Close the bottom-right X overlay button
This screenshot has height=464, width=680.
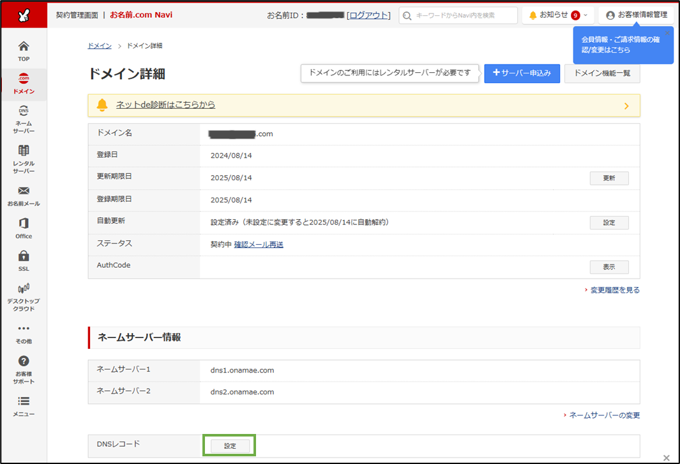pos(667,458)
